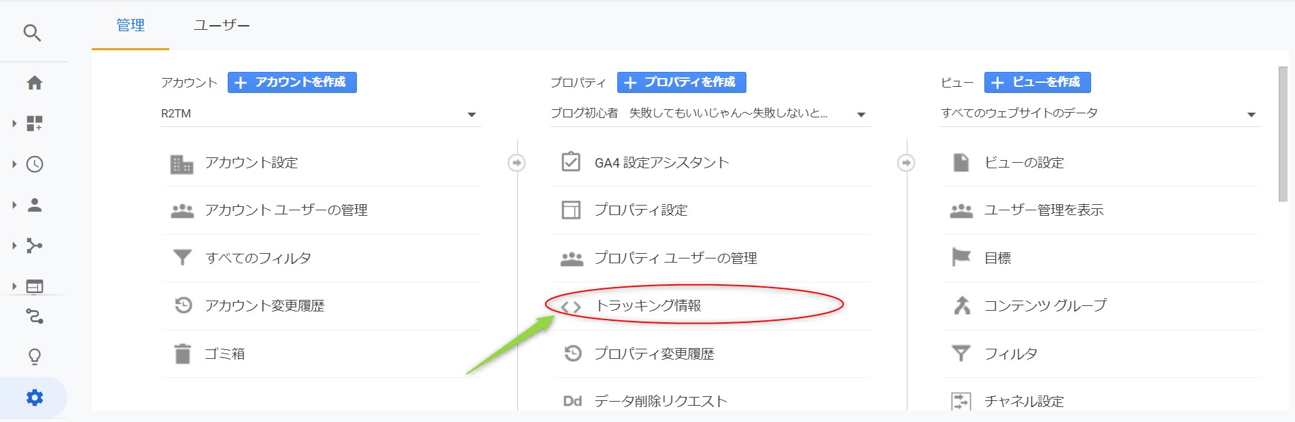The height and width of the screenshot is (422, 1295).
Task: Click the audience person icon in sidebar
Action: click(34, 205)
